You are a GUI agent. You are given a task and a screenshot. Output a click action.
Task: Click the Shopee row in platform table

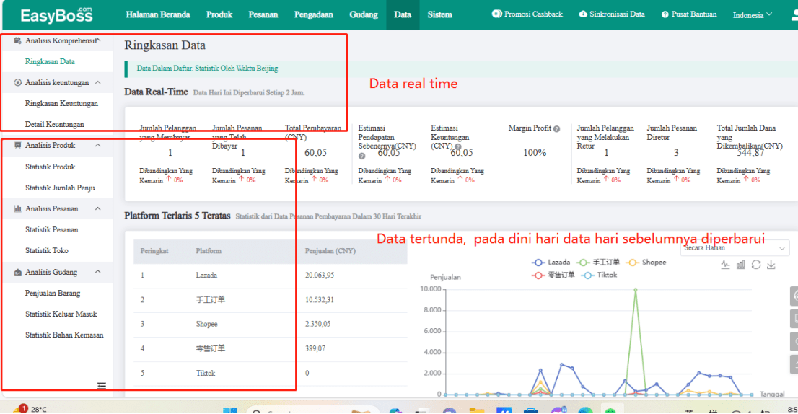[271, 324]
